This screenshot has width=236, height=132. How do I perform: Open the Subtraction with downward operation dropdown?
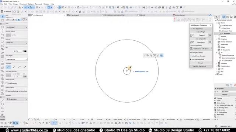(x=201, y=49)
